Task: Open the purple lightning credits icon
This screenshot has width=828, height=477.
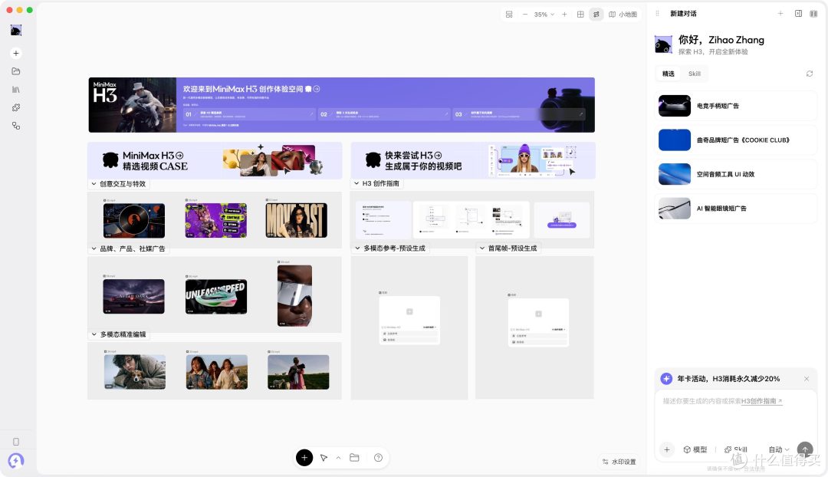Action: click(x=16, y=461)
